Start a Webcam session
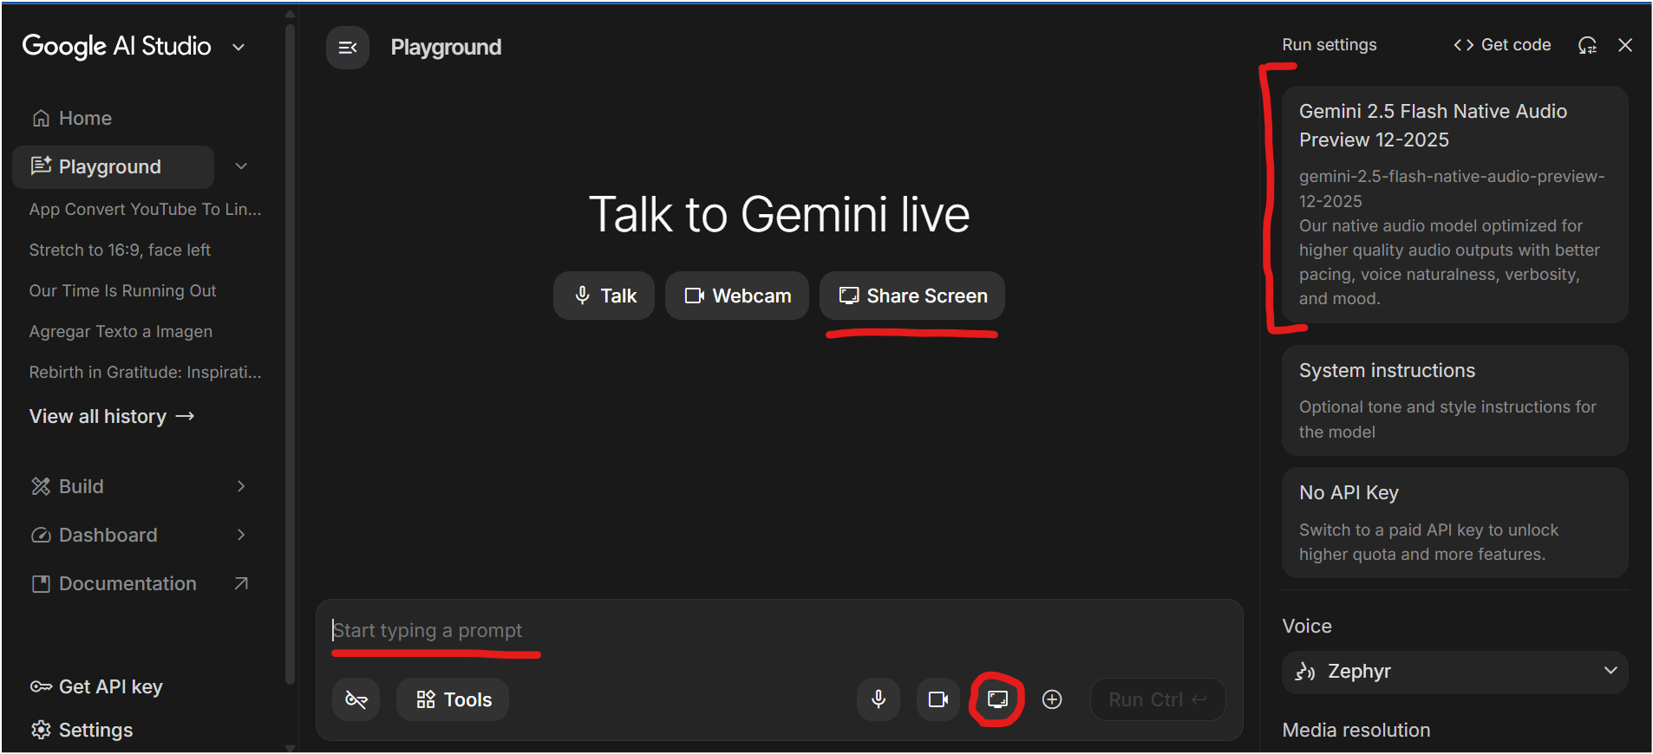The image size is (1653, 754). 737,296
